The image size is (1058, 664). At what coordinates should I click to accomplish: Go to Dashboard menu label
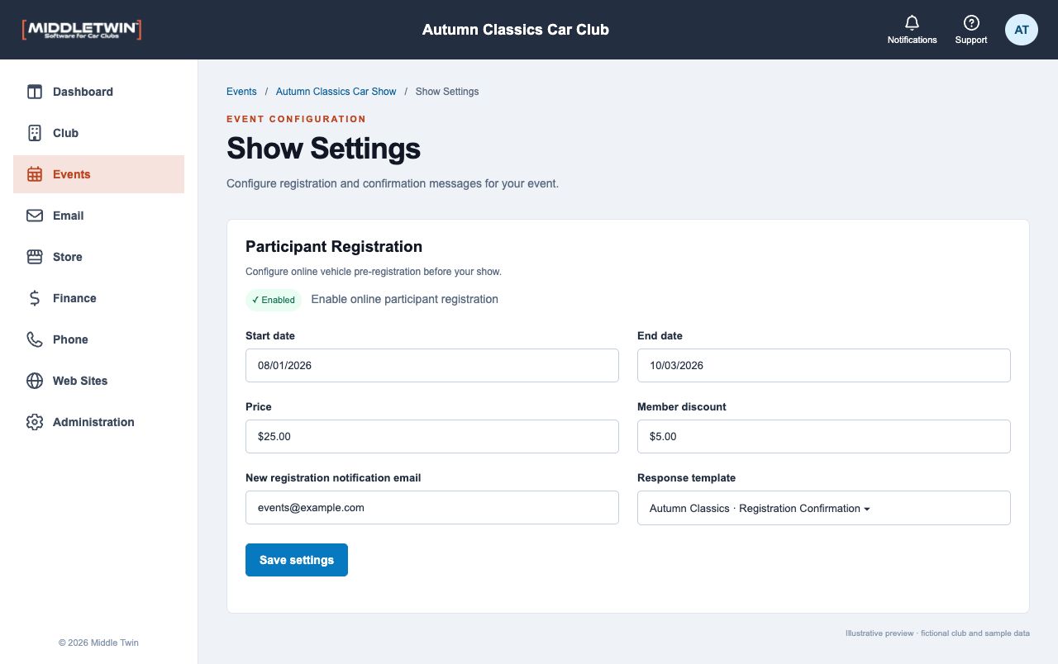pos(83,92)
